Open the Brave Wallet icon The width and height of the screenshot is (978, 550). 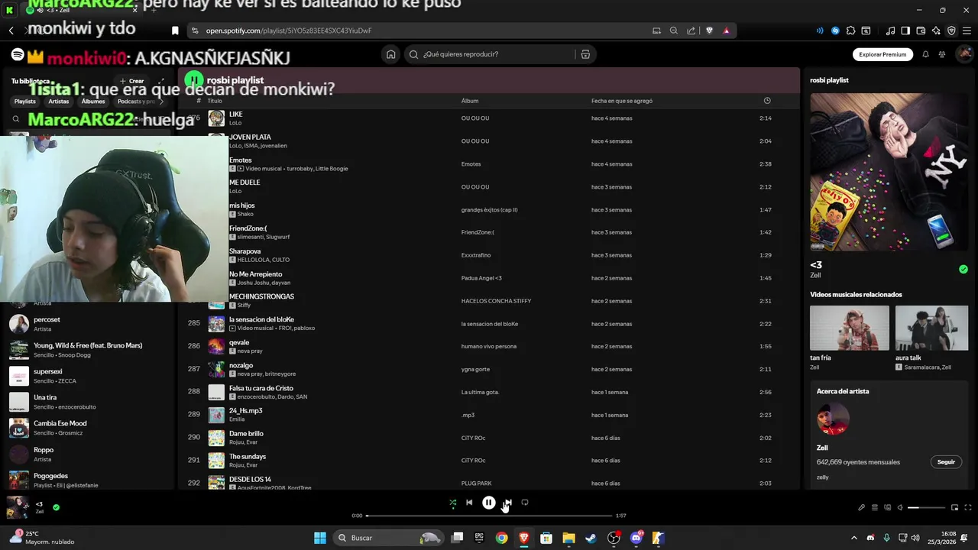921,31
